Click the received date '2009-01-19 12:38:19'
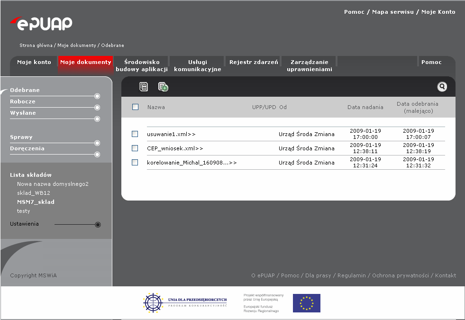This screenshot has width=465, height=320. click(419, 148)
